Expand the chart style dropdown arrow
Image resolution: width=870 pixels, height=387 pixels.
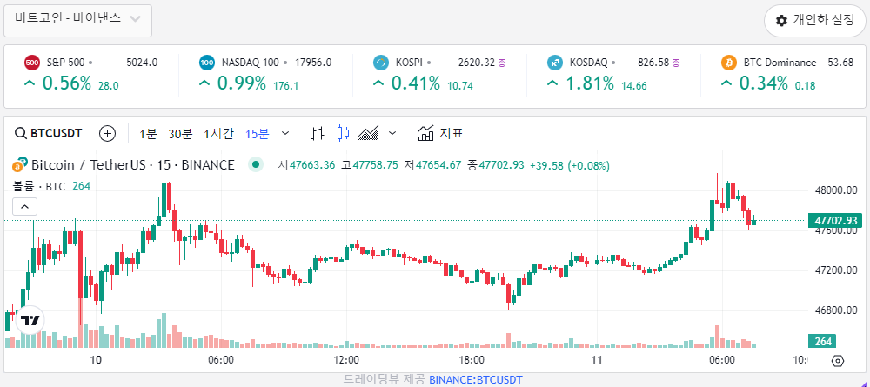coord(392,133)
